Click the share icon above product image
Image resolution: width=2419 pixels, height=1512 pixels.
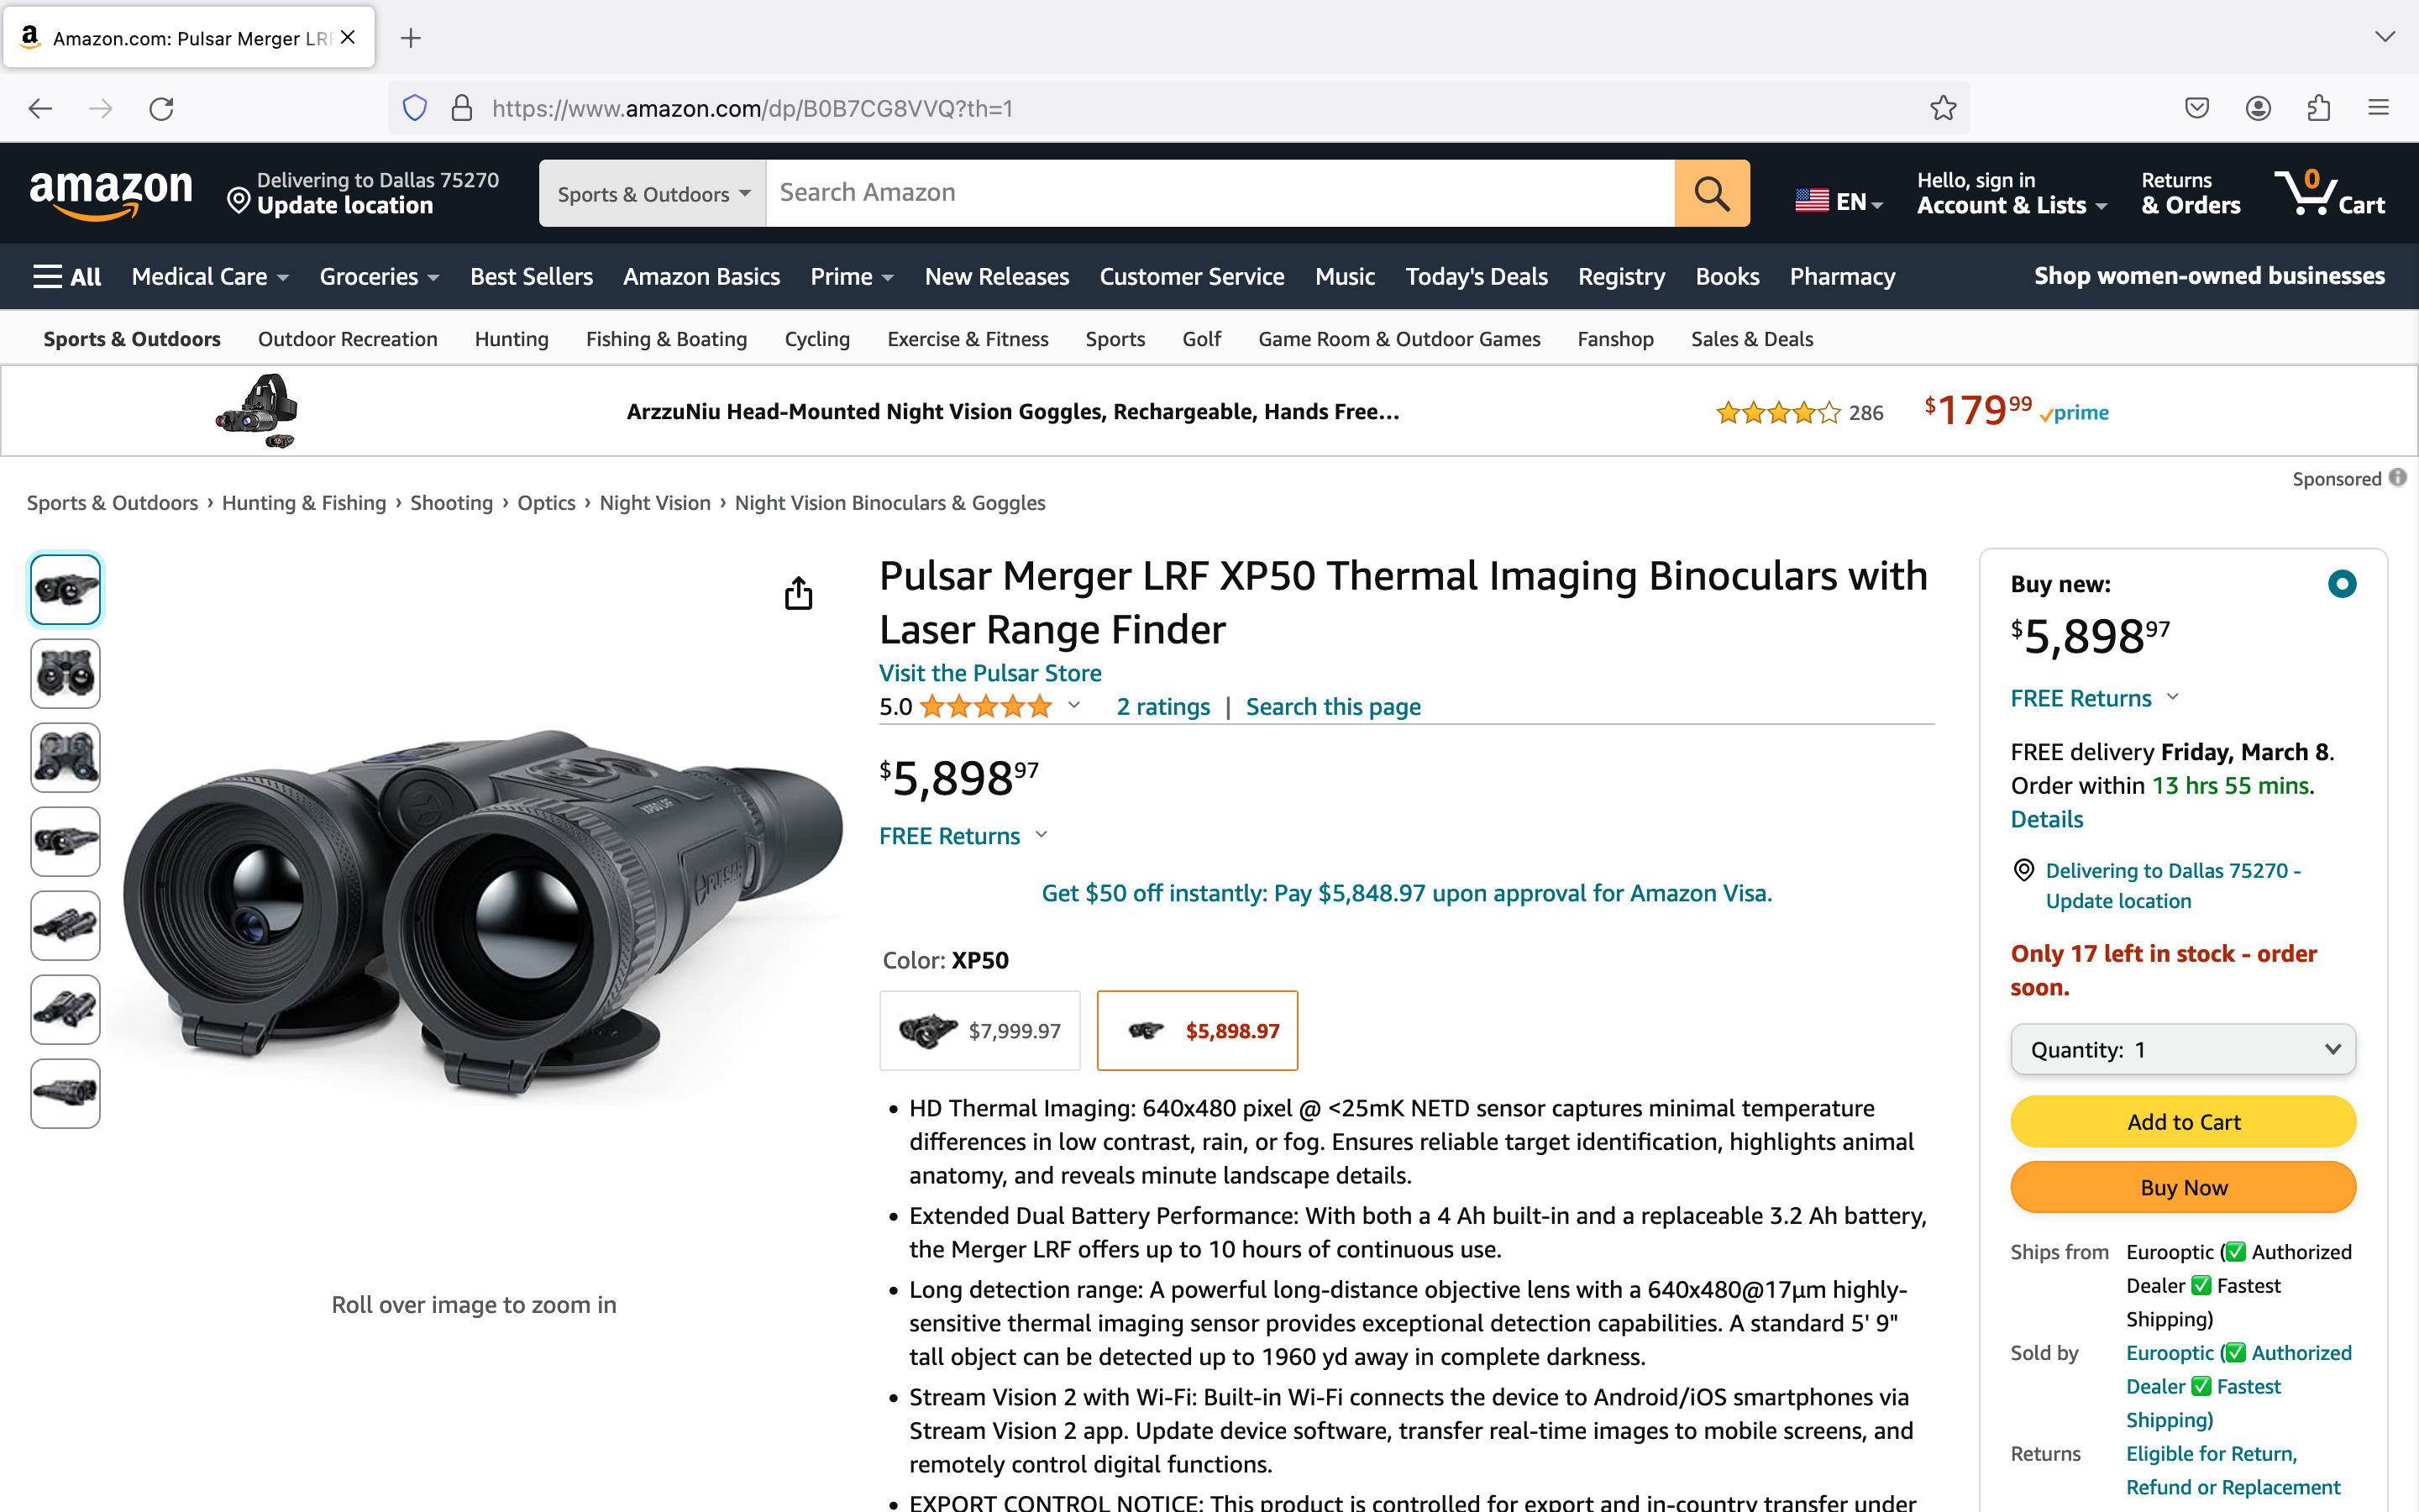tap(798, 593)
